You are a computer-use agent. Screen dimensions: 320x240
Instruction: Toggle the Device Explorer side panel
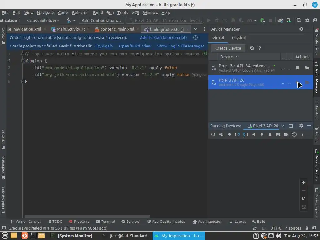(x=317, y=203)
